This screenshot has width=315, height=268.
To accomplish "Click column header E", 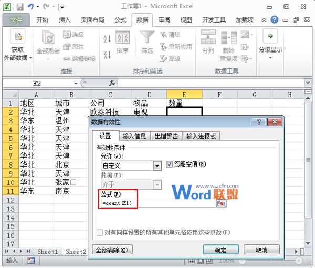I will coord(184,95).
